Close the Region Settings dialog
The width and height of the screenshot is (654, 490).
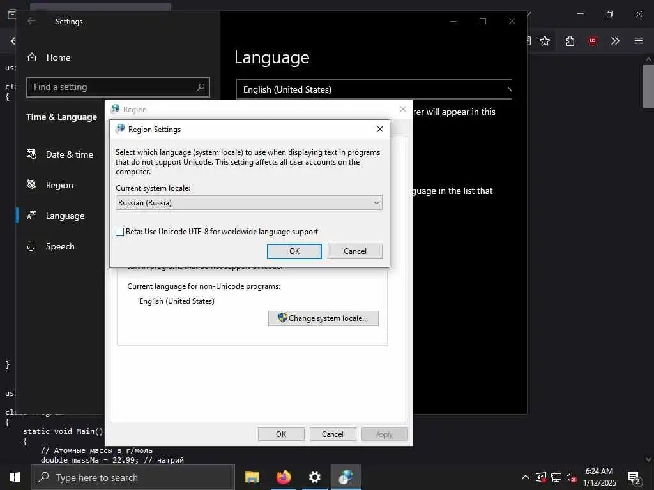pyautogui.click(x=379, y=129)
